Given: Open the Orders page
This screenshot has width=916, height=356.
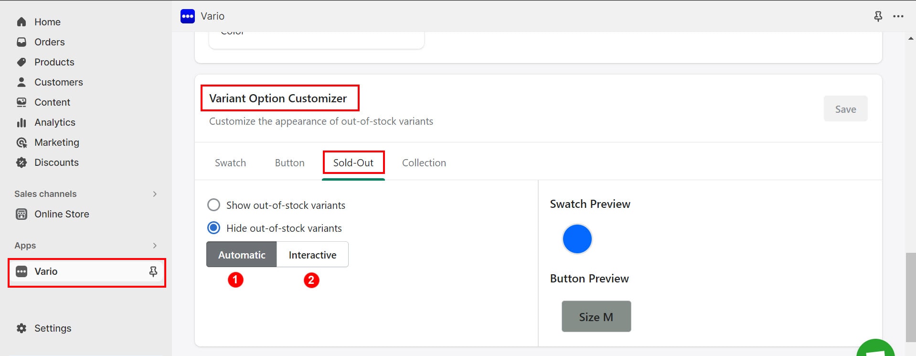Looking at the screenshot, I should (50, 42).
